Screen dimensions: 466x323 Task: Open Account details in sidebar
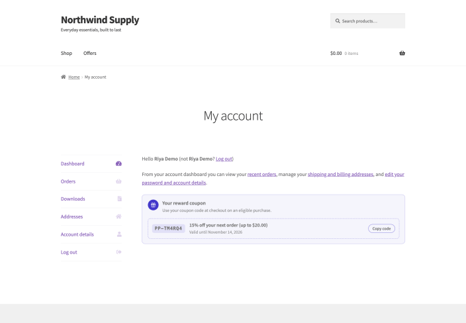tap(77, 234)
